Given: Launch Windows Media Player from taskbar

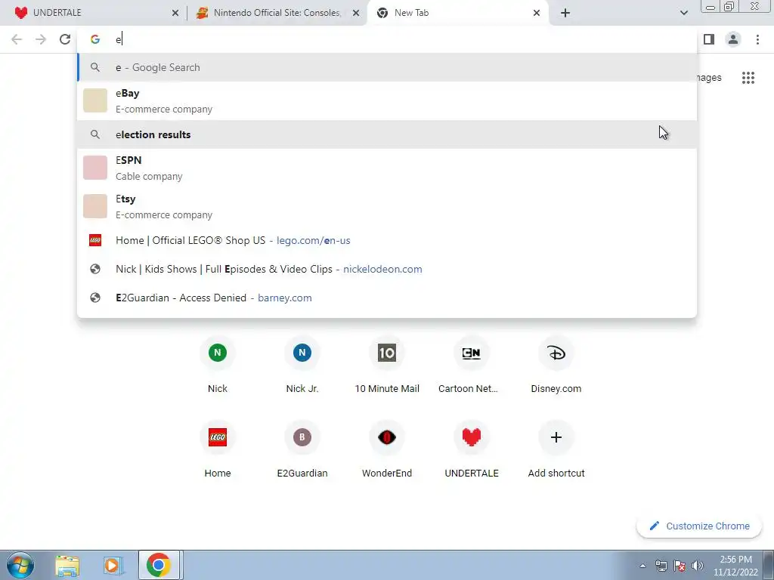Looking at the screenshot, I should click(x=113, y=565).
